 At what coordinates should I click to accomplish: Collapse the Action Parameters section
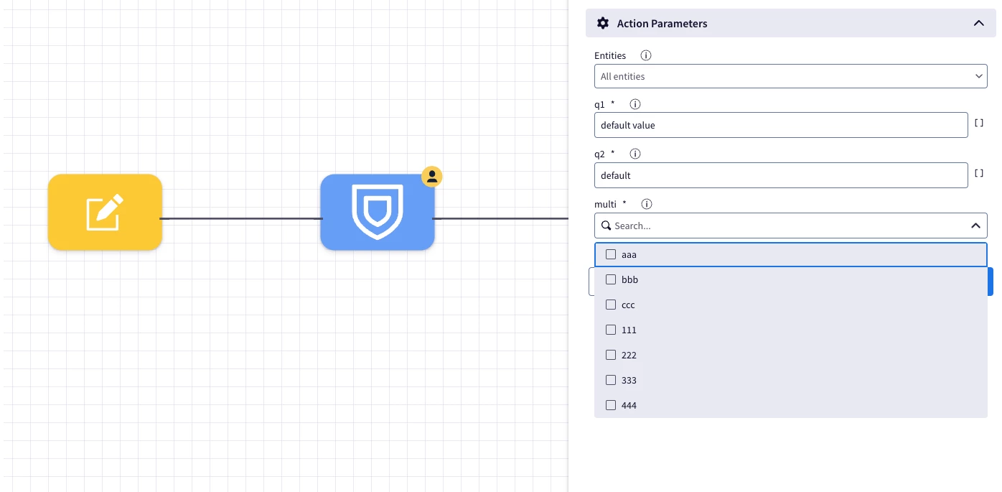coord(978,23)
